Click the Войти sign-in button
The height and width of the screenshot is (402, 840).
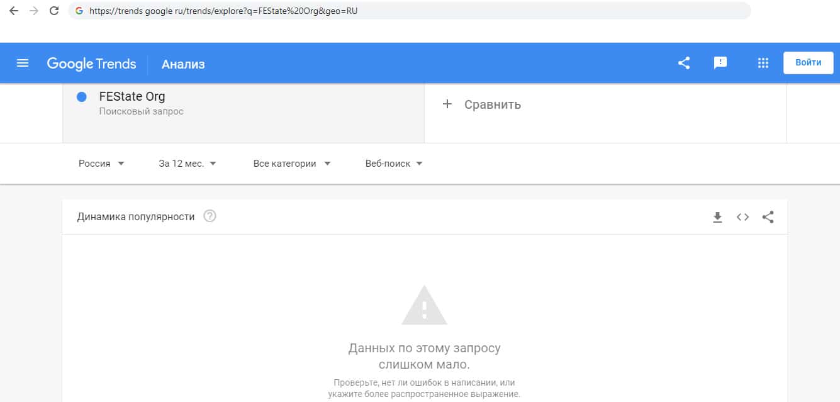tap(808, 63)
